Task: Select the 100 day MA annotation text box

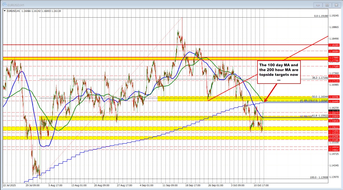Action: tap(279, 72)
